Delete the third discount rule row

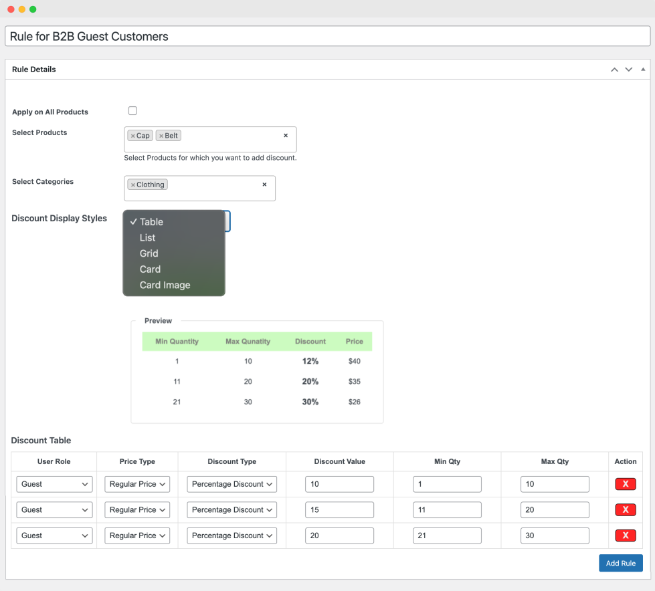(x=625, y=536)
